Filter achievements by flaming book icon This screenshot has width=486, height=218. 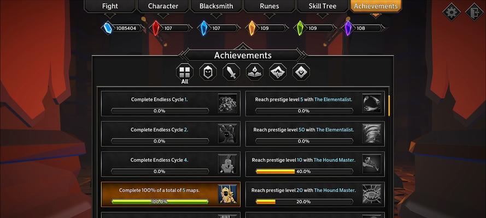[255, 72]
